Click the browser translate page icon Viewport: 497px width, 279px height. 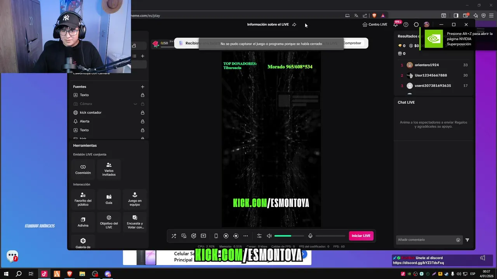(x=356, y=15)
